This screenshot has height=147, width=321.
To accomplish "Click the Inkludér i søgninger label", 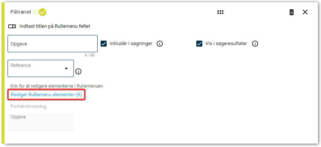I will (x=131, y=44).
